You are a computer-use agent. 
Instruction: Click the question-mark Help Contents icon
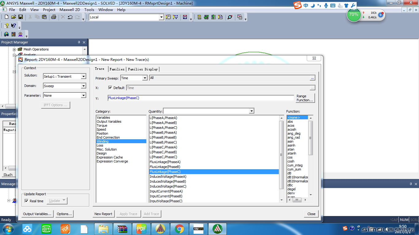[6, 26]
